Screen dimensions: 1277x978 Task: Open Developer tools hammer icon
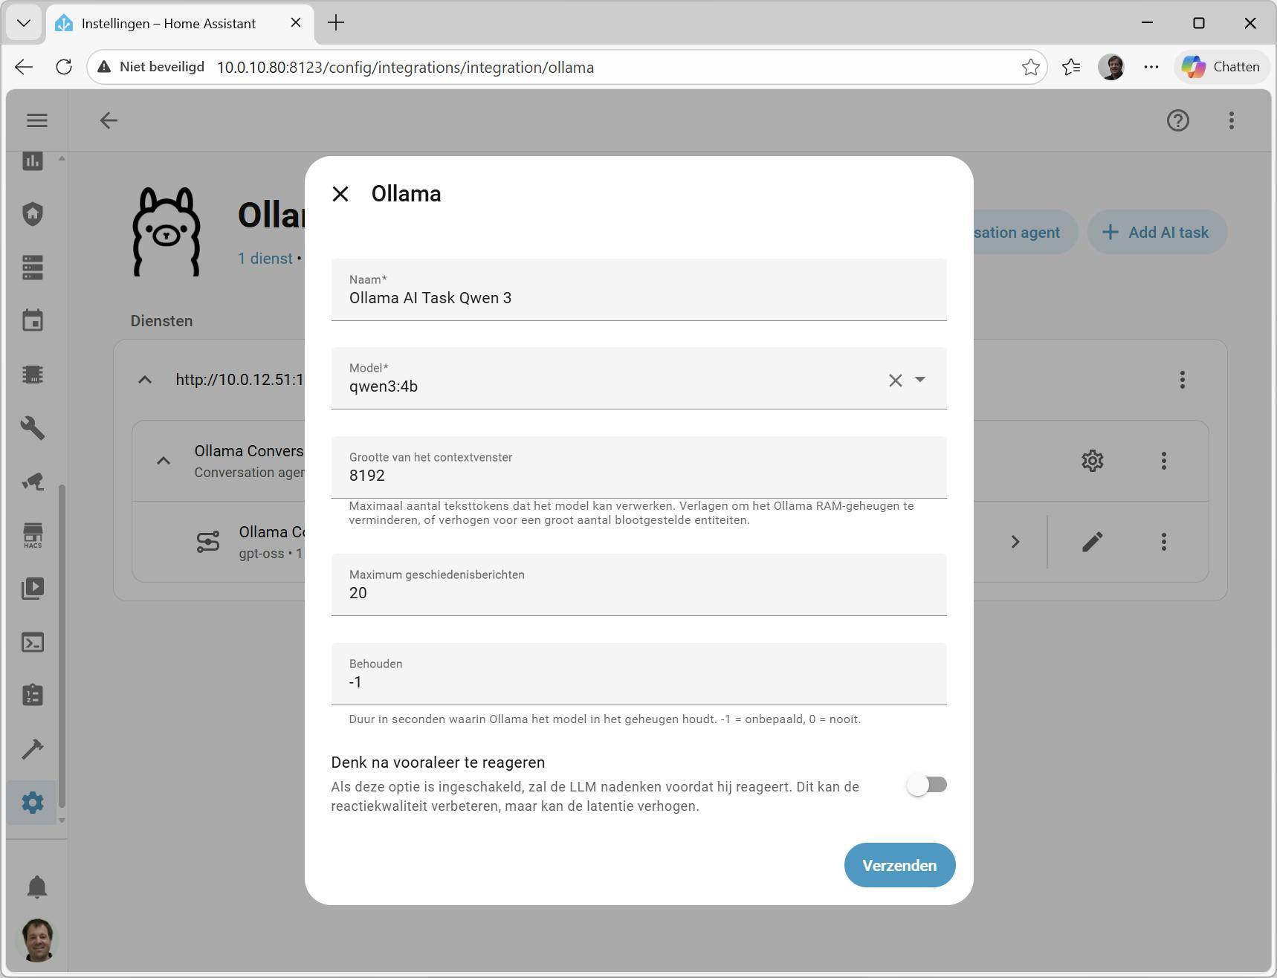(33, 749)
